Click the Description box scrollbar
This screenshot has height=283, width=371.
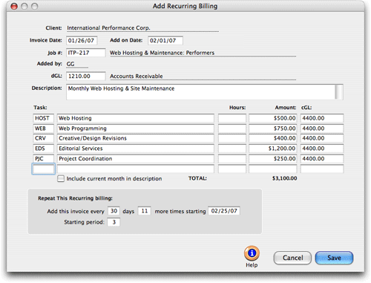(339, 92)
